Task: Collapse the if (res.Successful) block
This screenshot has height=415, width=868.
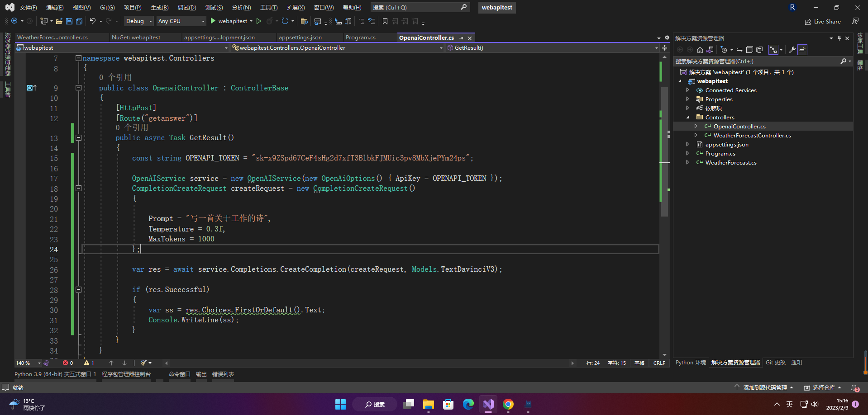Action: (x=79, y=290)
